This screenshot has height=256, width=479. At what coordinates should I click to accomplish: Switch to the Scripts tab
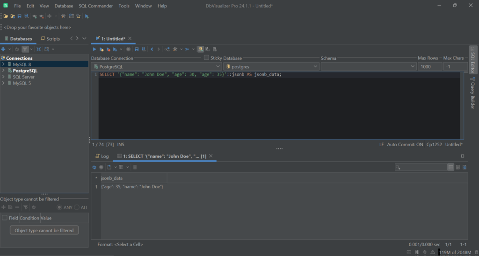click(51, 39)
